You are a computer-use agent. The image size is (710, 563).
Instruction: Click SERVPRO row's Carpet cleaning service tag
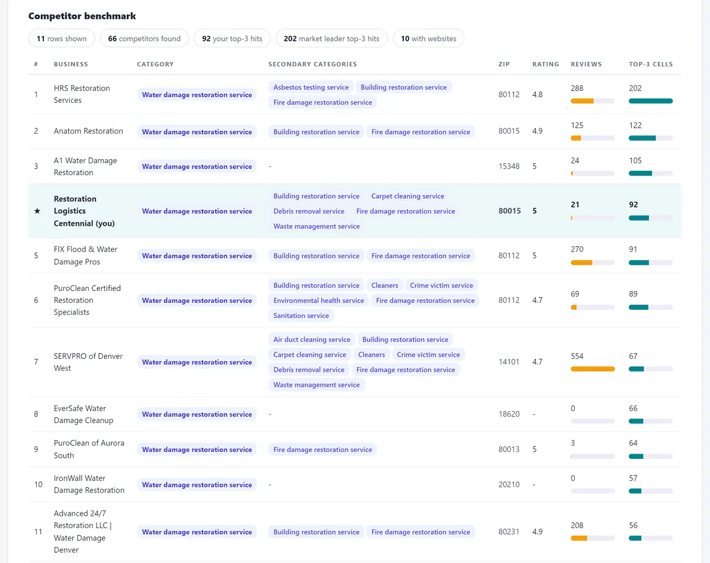(309, 355)
